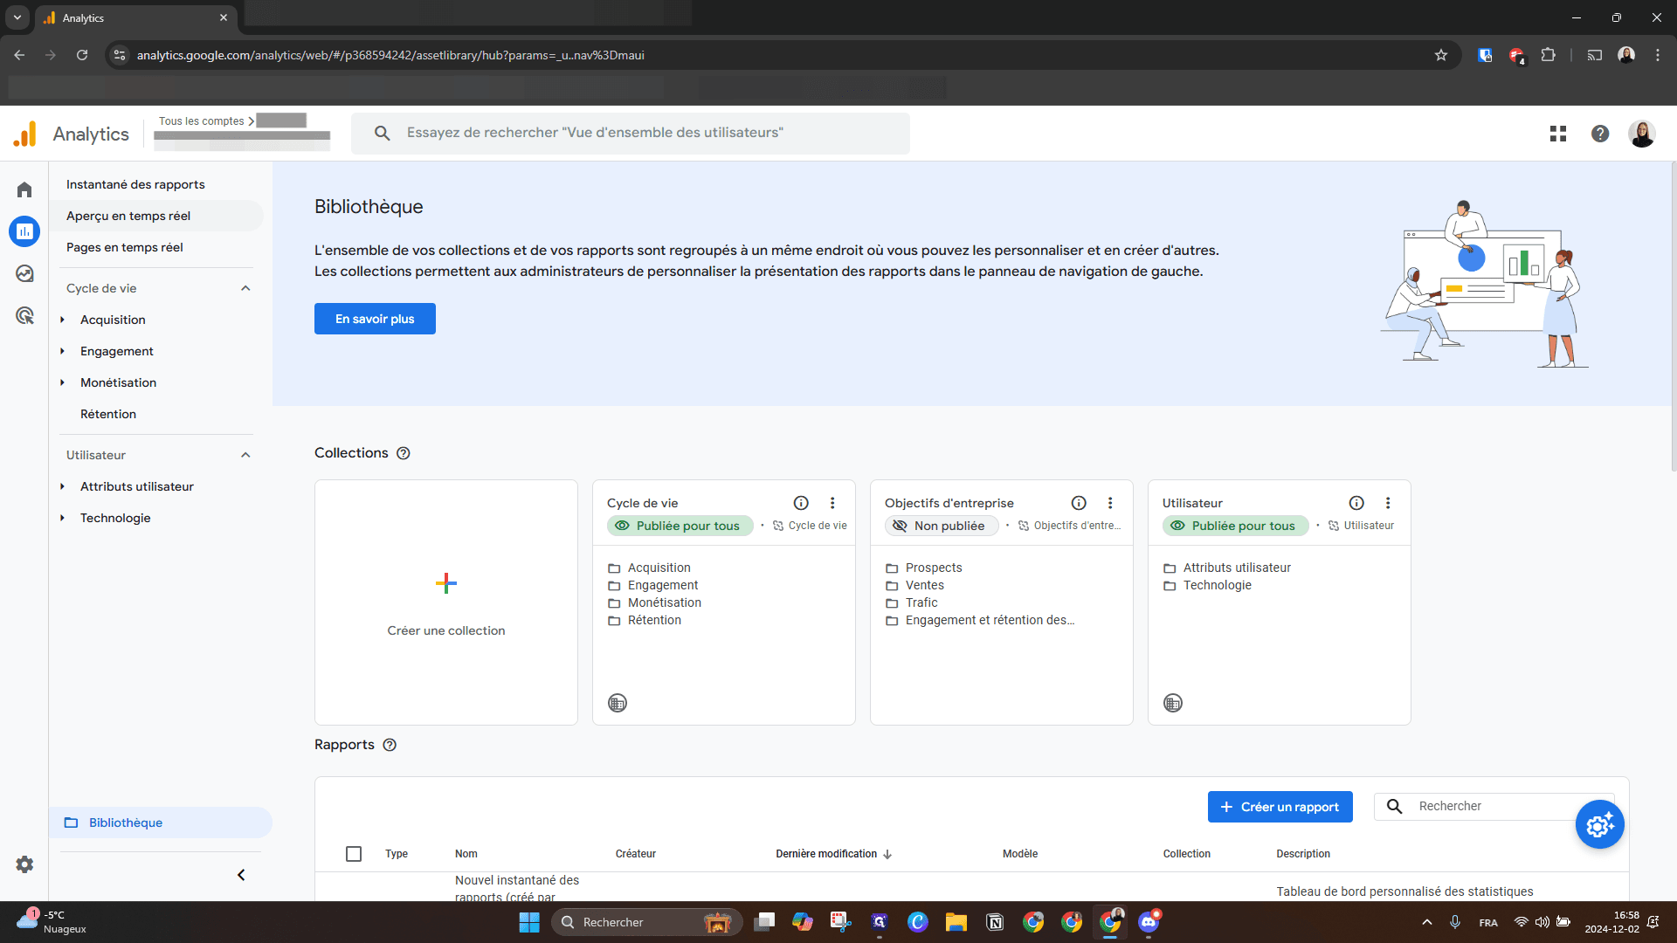Expand Engagement in the navigation
The height and width of the screenshot is (943, 1677).
point(62,351)
